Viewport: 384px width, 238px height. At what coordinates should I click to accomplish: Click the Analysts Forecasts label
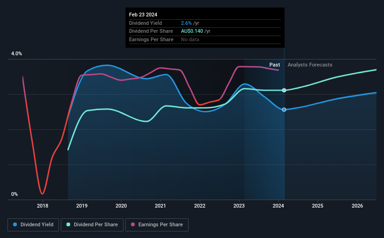(x=310, y=65)
